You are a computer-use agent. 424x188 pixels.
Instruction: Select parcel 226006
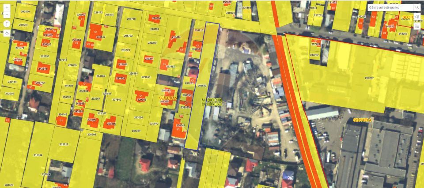72,65
